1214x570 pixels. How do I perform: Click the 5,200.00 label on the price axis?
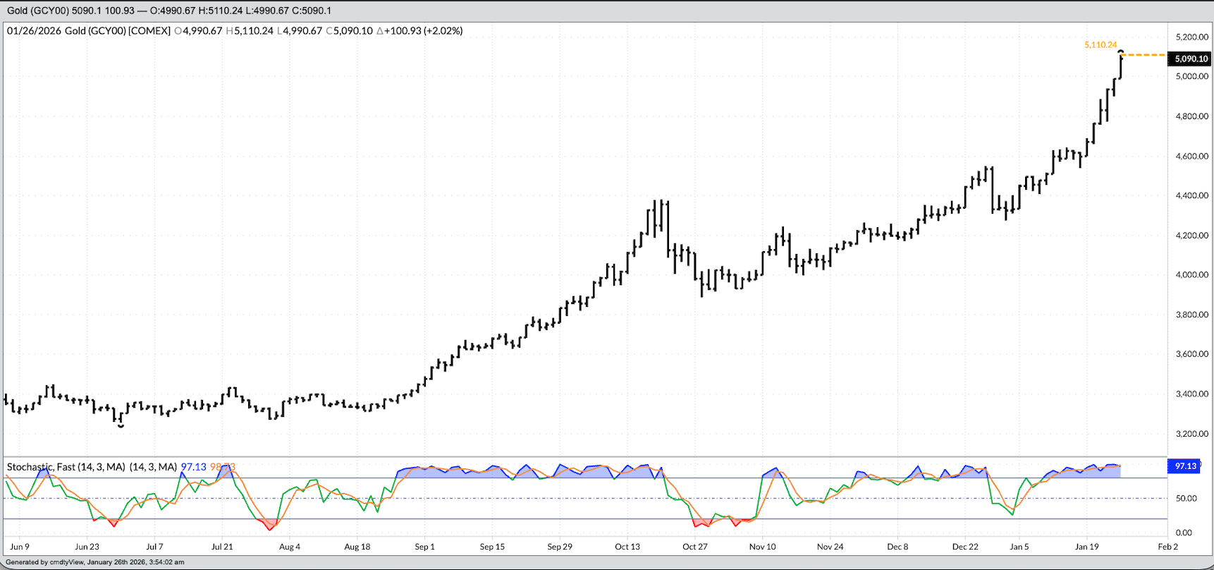pos(1191,37)
